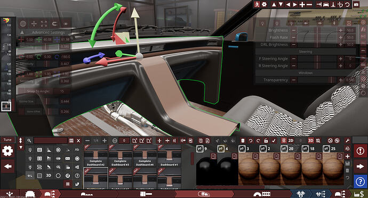Toggle the eye visibility icon in gizmo panel
The width and height of the screenshot is (368, 198).
(66, 23)
